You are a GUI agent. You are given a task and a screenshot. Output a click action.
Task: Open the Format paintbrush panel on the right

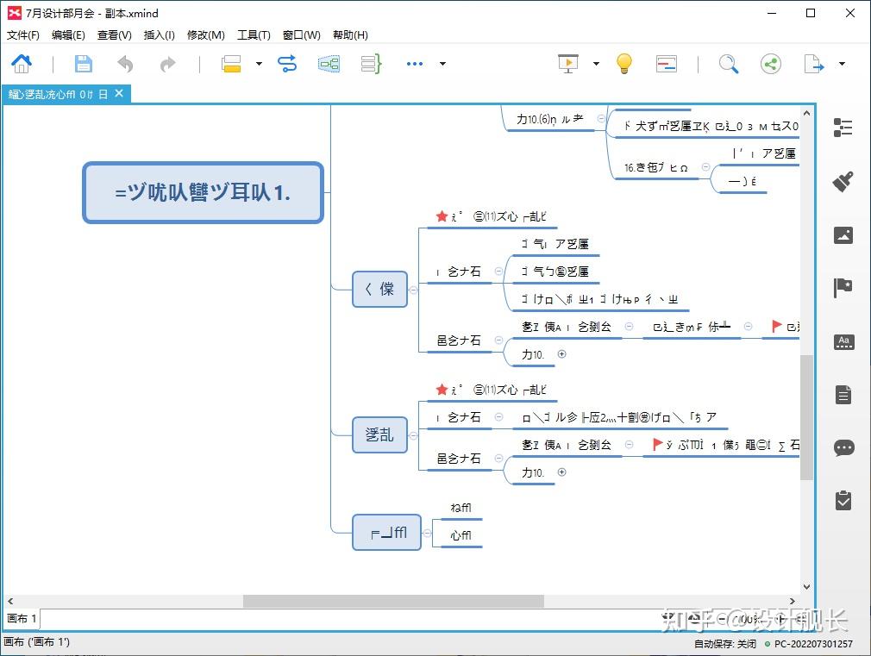[843, 180]
